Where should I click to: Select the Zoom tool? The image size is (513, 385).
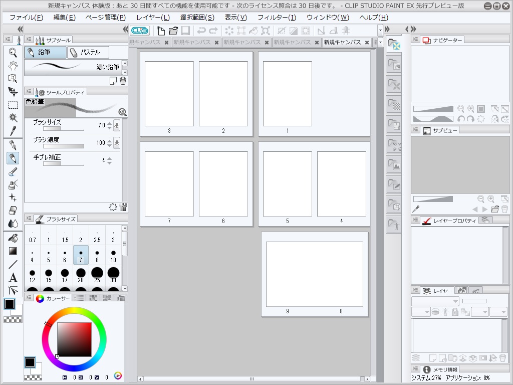13,52
